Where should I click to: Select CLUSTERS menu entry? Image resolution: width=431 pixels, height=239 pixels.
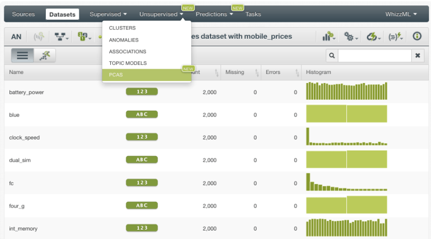(x=122, y=28)
